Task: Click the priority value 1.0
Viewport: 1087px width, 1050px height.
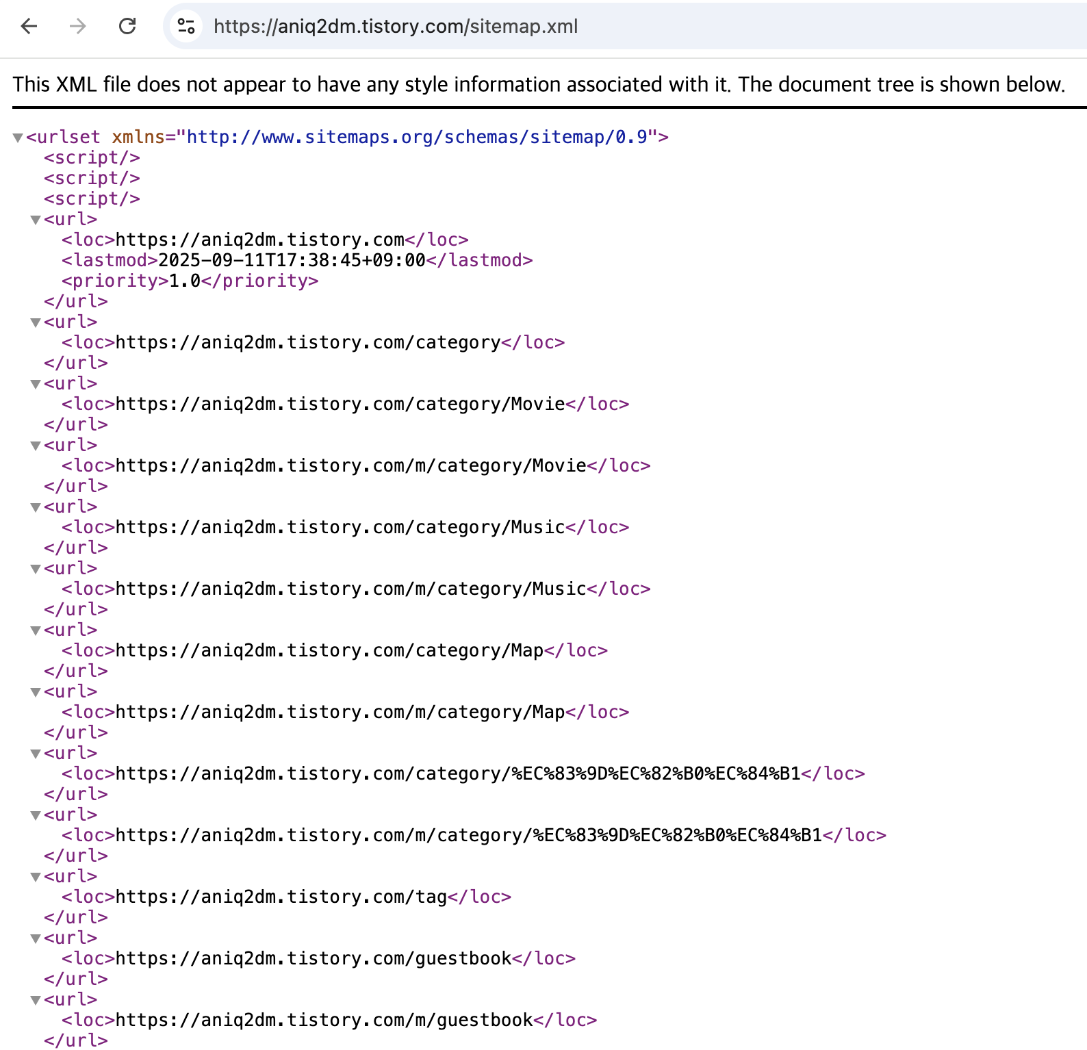Action: 185,281
